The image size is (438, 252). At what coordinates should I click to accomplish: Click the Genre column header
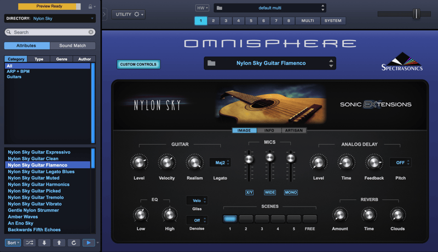coord(62,59)
